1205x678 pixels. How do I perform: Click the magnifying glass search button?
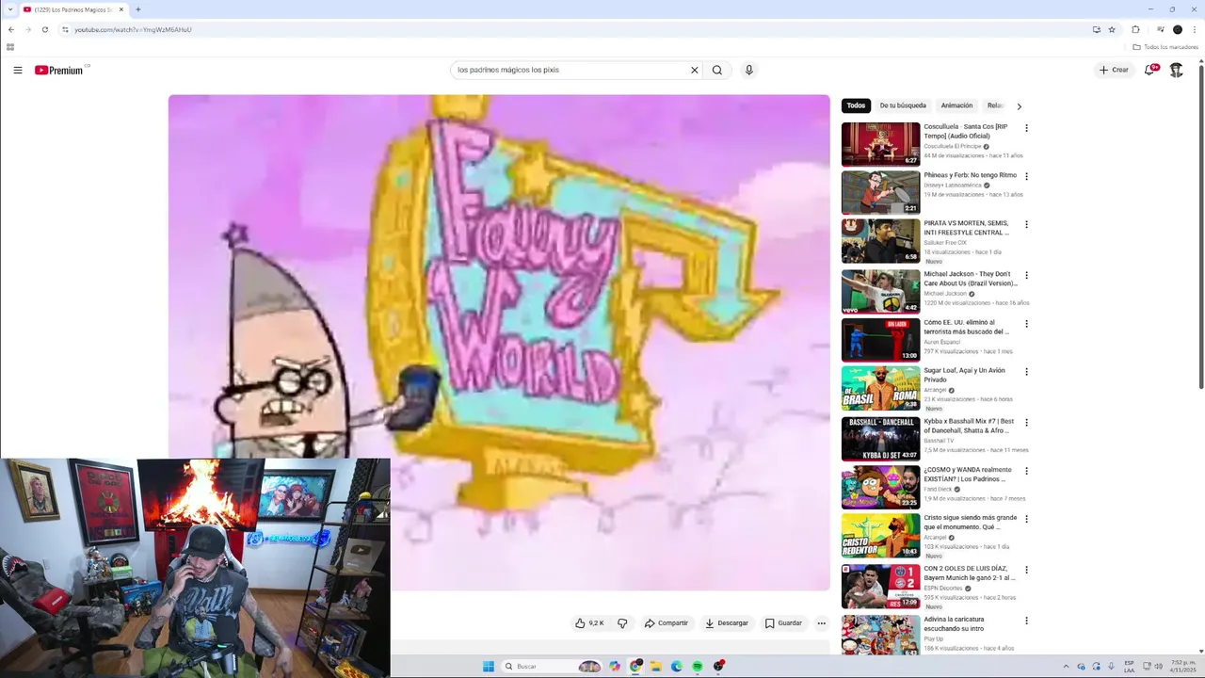coord(717,70)
